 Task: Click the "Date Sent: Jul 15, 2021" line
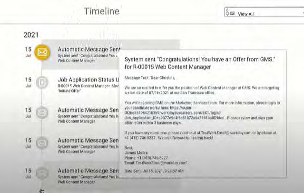pyautogui.click(x=154, y=171)
